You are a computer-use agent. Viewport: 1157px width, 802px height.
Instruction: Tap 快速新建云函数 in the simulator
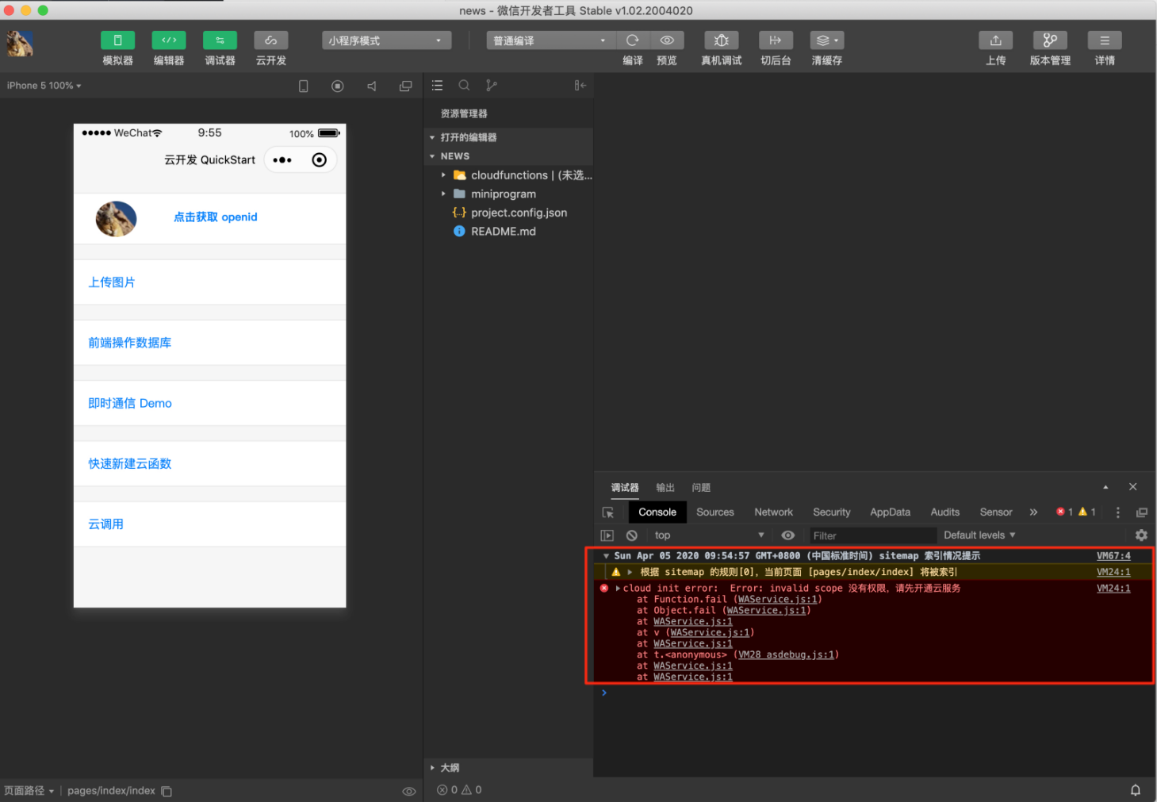[x=209, y=463]
